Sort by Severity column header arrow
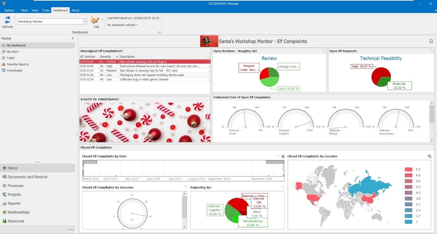437x234 pixels. pyautogui.click(x=117, y=57)
